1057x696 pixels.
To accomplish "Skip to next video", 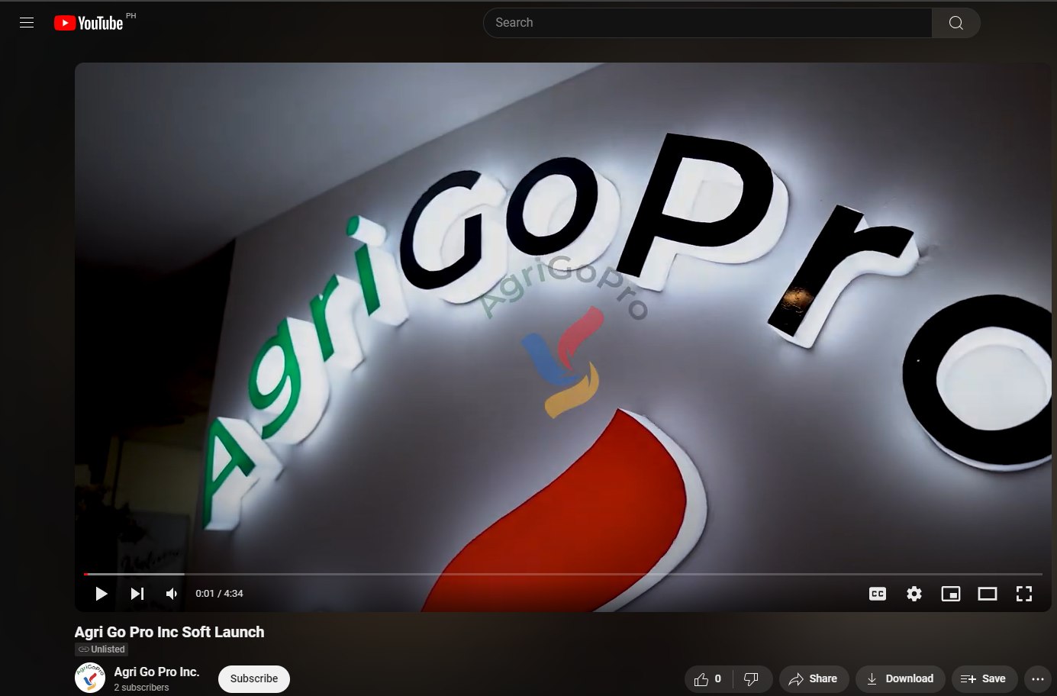I will click(x=137, y=594).
